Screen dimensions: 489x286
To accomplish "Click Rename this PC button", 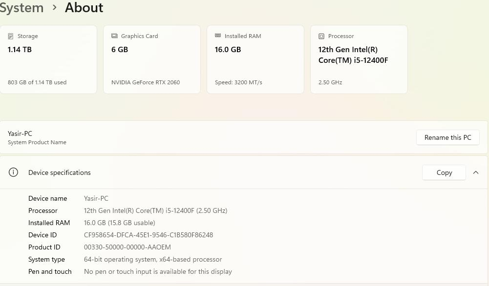I will tap(447, 137).
